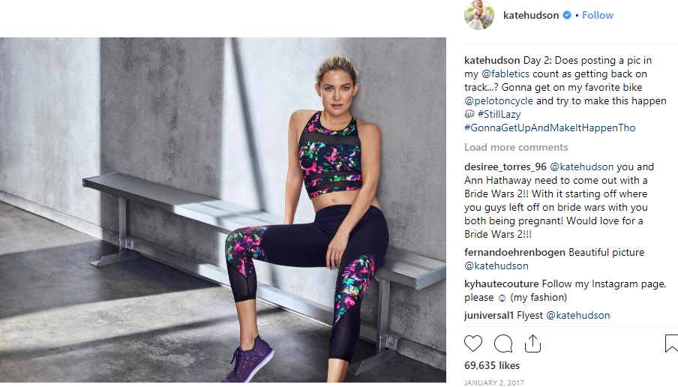Share the post via the upload arrow icon
678x387 pixels.
(x=532, y=343)
